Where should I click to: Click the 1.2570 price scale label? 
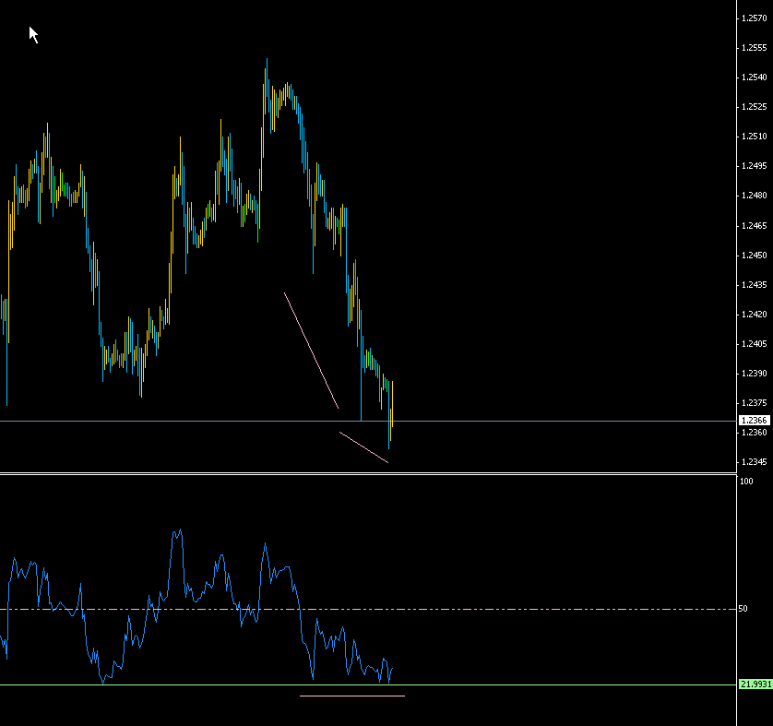coord(755,18)
